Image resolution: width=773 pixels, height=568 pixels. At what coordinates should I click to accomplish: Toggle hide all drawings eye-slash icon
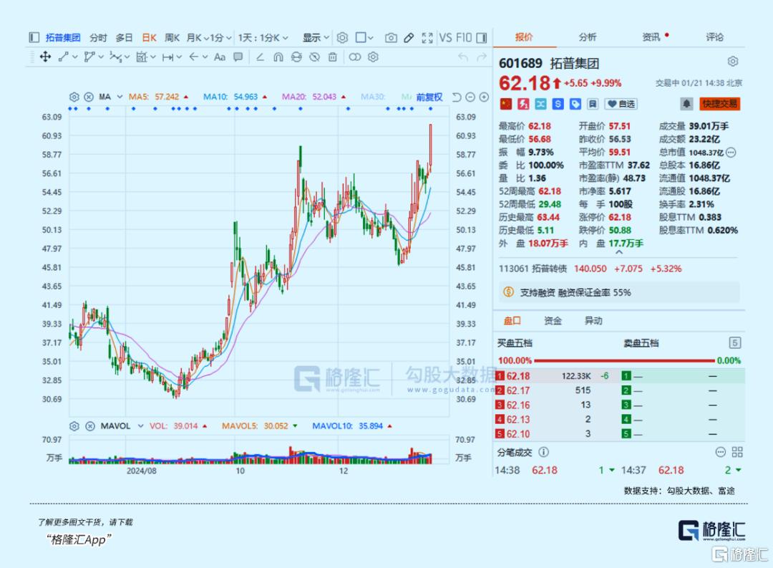tap(314, 57)
